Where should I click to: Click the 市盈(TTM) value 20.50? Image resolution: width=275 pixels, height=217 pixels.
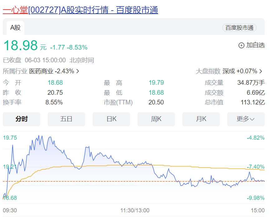point(156,102)
